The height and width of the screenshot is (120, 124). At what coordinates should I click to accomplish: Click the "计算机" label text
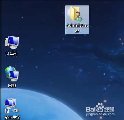click(x=12, y=54)
